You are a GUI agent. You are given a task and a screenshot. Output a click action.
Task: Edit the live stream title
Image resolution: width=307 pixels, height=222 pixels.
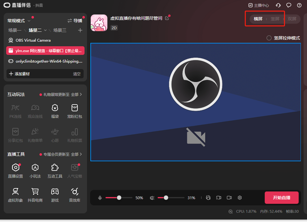167,18
